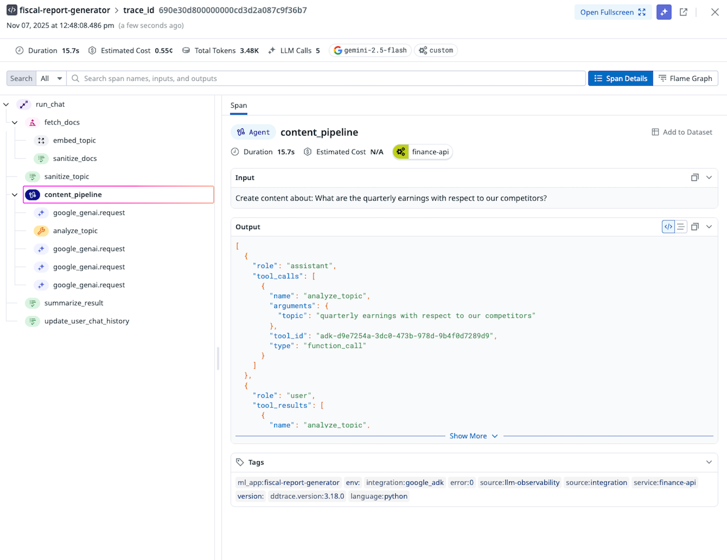The height and width of the screenshot is (560, 727).
Task: Click the run_chat workflow icon
Action: [x=24, y=104]
